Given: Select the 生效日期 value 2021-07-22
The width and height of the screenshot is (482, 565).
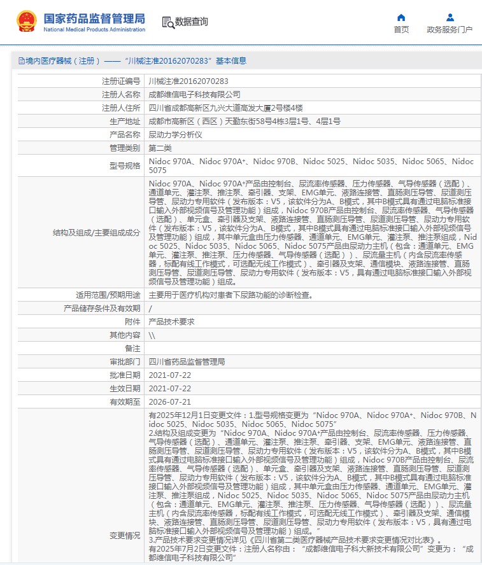Looking at the screenshot, I should (x=170, y=388).
